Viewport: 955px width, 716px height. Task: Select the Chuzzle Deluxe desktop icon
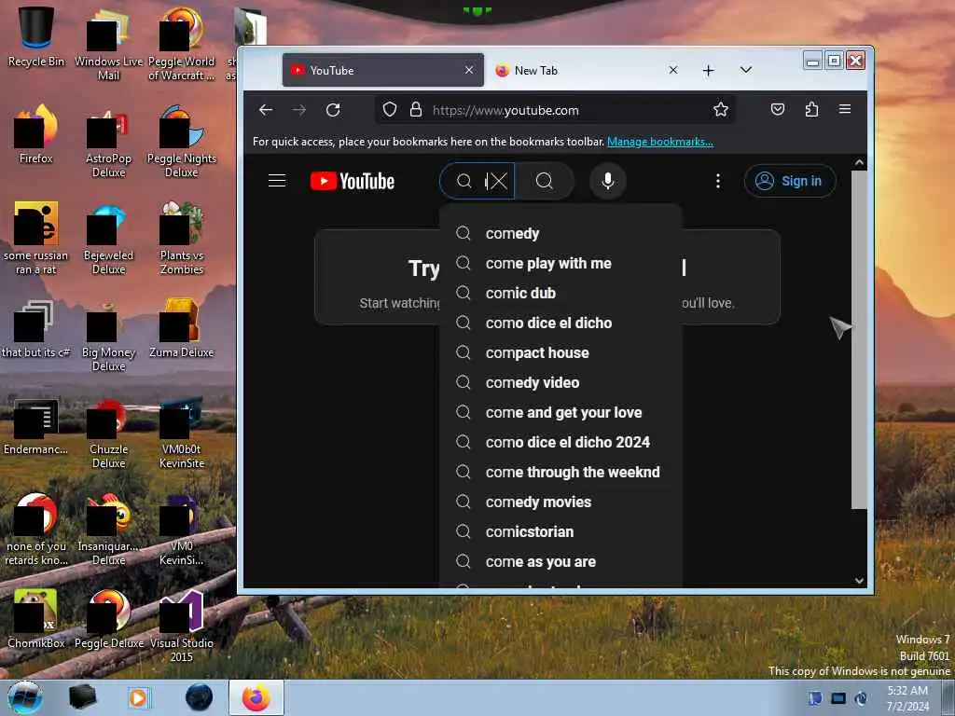tap(108, 433)
